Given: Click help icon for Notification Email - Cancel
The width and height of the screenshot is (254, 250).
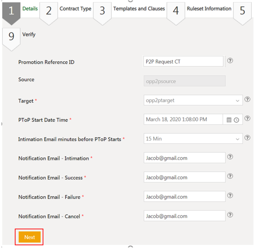Looking at the screenshot, I should 230,215.
